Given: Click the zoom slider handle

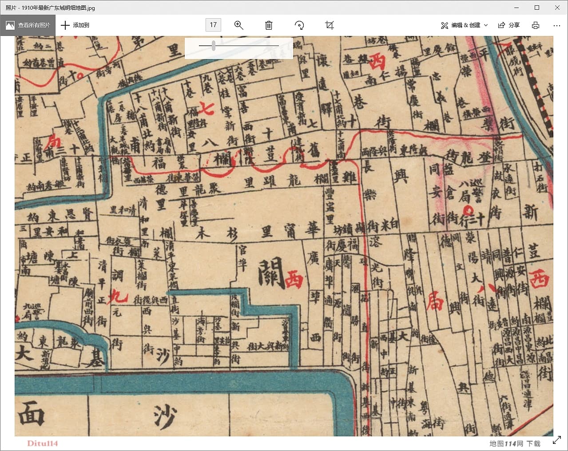Looking at the screenshot, I should coord(213,45).
